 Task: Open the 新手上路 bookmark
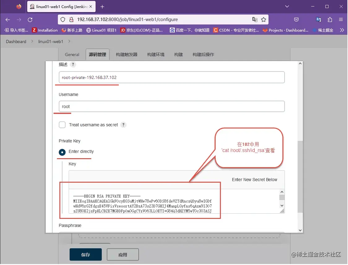72,30
